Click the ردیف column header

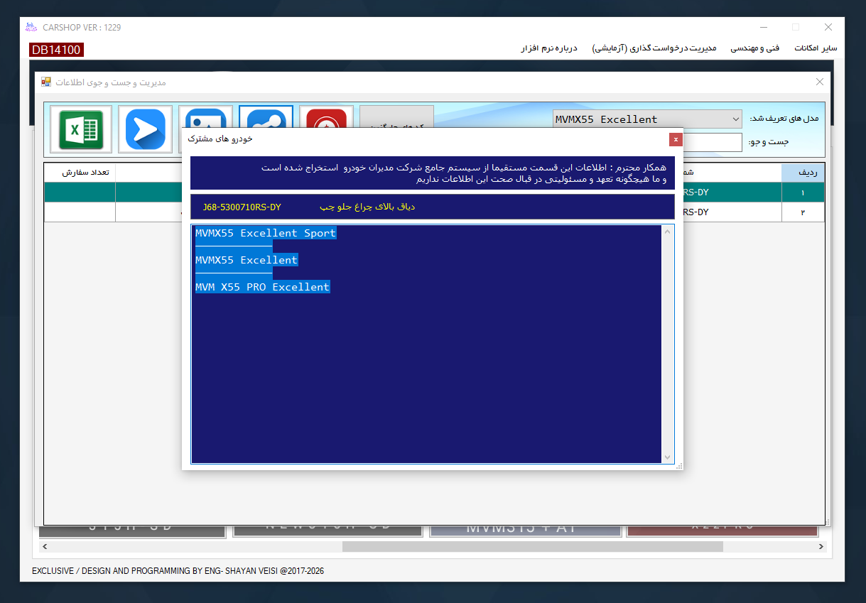tap(803, 173)
